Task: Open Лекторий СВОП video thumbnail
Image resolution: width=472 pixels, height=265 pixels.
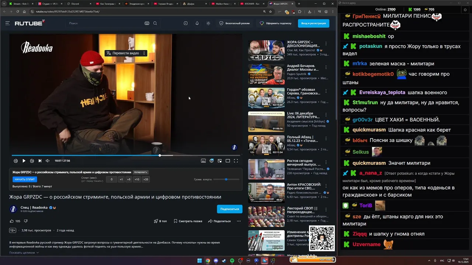Action: [x=266, y=216]
